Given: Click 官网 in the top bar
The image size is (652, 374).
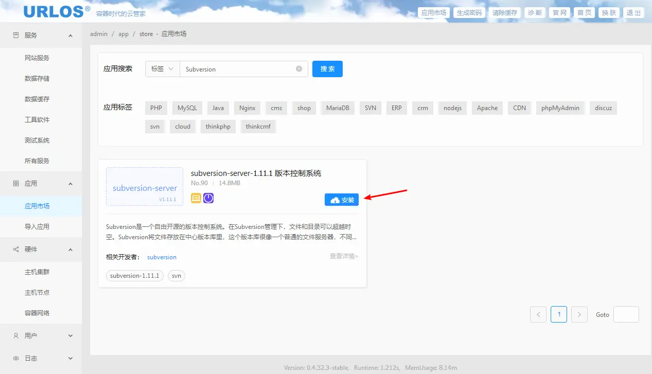Looking at the screenshot, I should pos(560,13).
